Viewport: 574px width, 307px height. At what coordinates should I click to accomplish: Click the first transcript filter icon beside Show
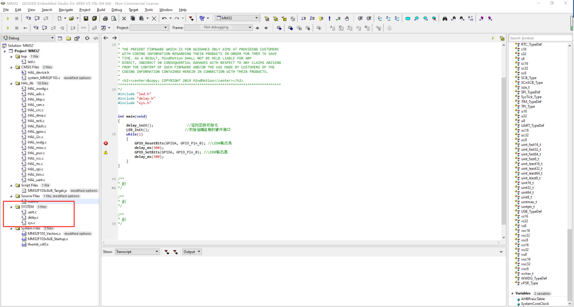click(x=166, y=252)
